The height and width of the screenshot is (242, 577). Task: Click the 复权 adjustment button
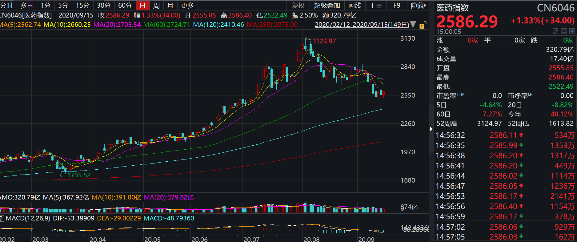(298, 6)
